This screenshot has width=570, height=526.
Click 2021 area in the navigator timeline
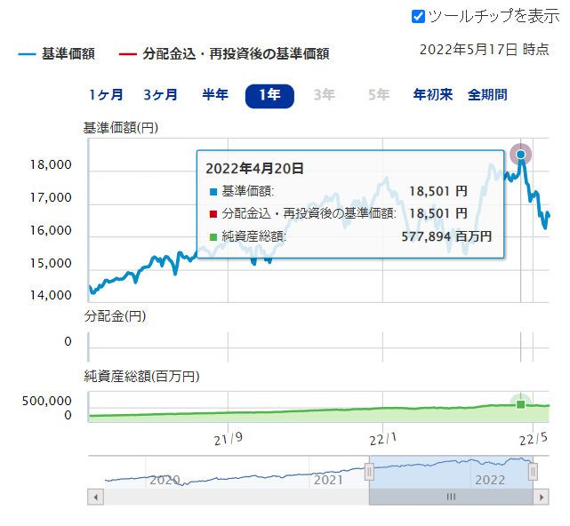pyautogui.click(x=328, y=480)
